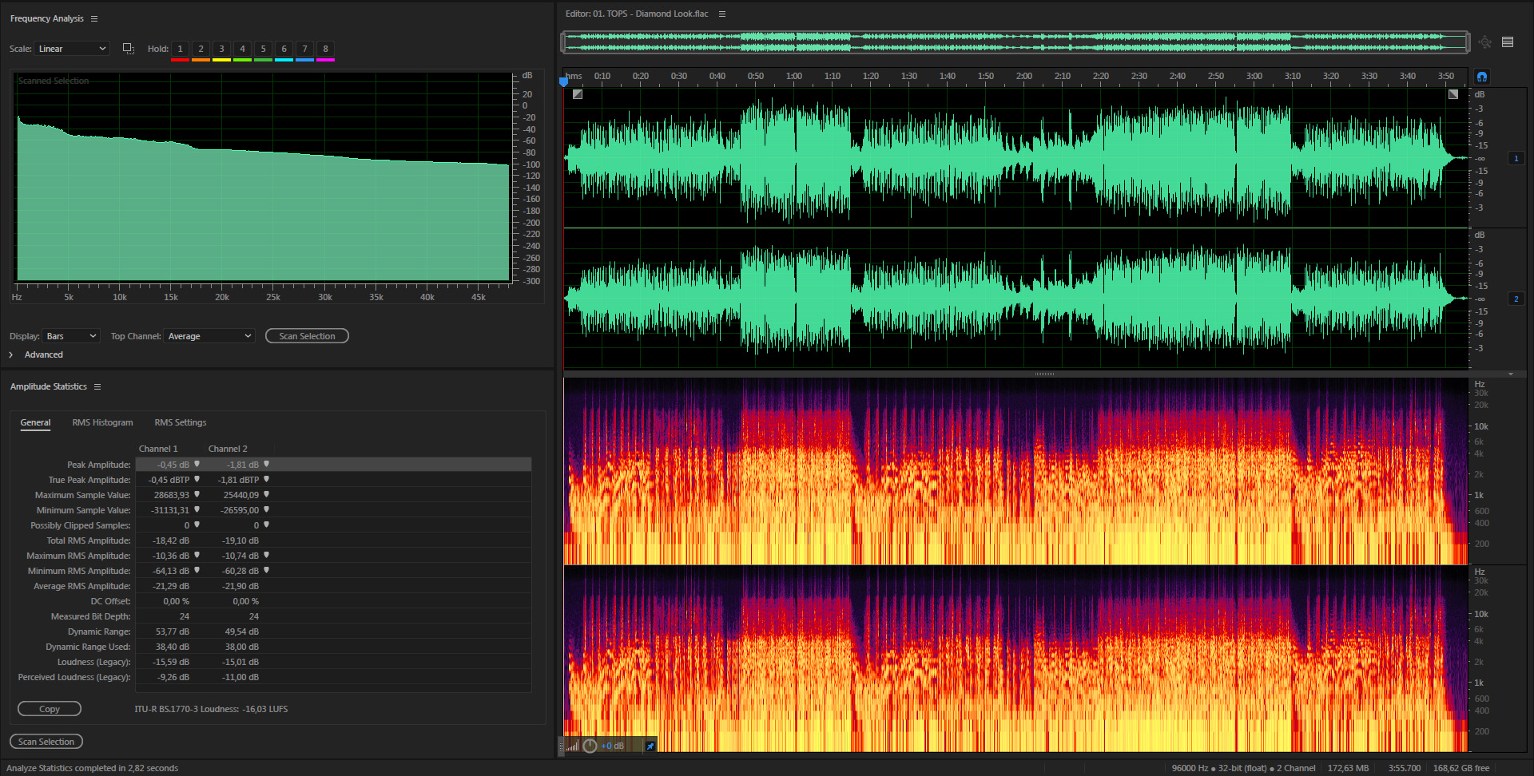Click the Channel 2 Peak Amplitude marker icon
The height and width of the screenshot is (776, 1534).
266,464
